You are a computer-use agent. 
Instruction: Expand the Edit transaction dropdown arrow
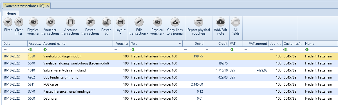[x=147, y=34]
